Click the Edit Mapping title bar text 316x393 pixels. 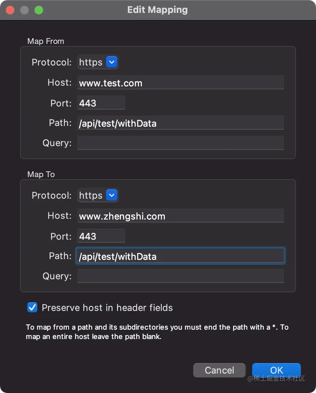158,10
